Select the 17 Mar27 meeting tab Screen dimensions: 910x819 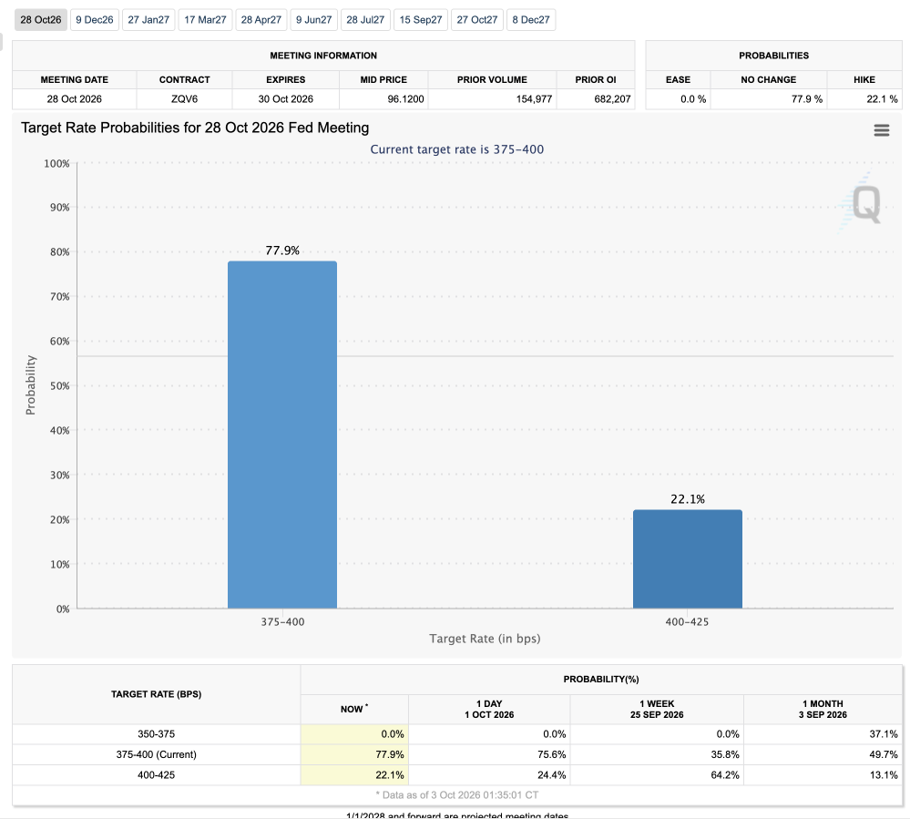[206, 20]
